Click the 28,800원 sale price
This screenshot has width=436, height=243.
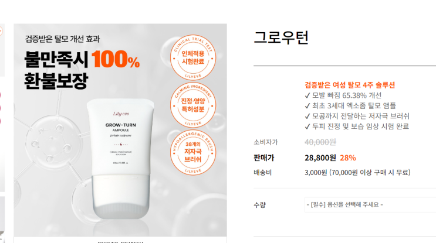point(320,158)
